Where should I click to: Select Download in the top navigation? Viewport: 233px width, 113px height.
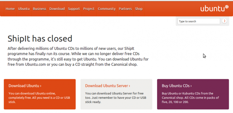pyautogui.click(x=57, y=9)
